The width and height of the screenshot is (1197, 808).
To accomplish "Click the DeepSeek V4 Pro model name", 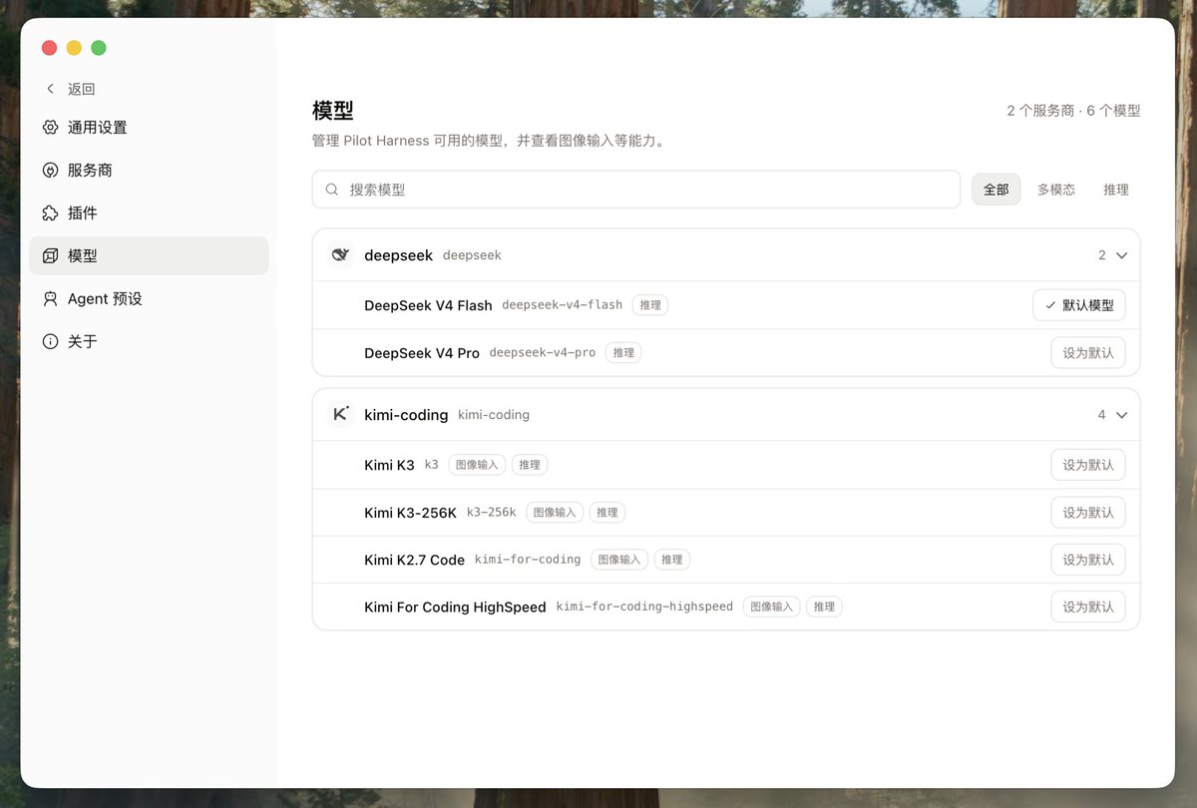I will pyautogui.click(x=422, y=353).
